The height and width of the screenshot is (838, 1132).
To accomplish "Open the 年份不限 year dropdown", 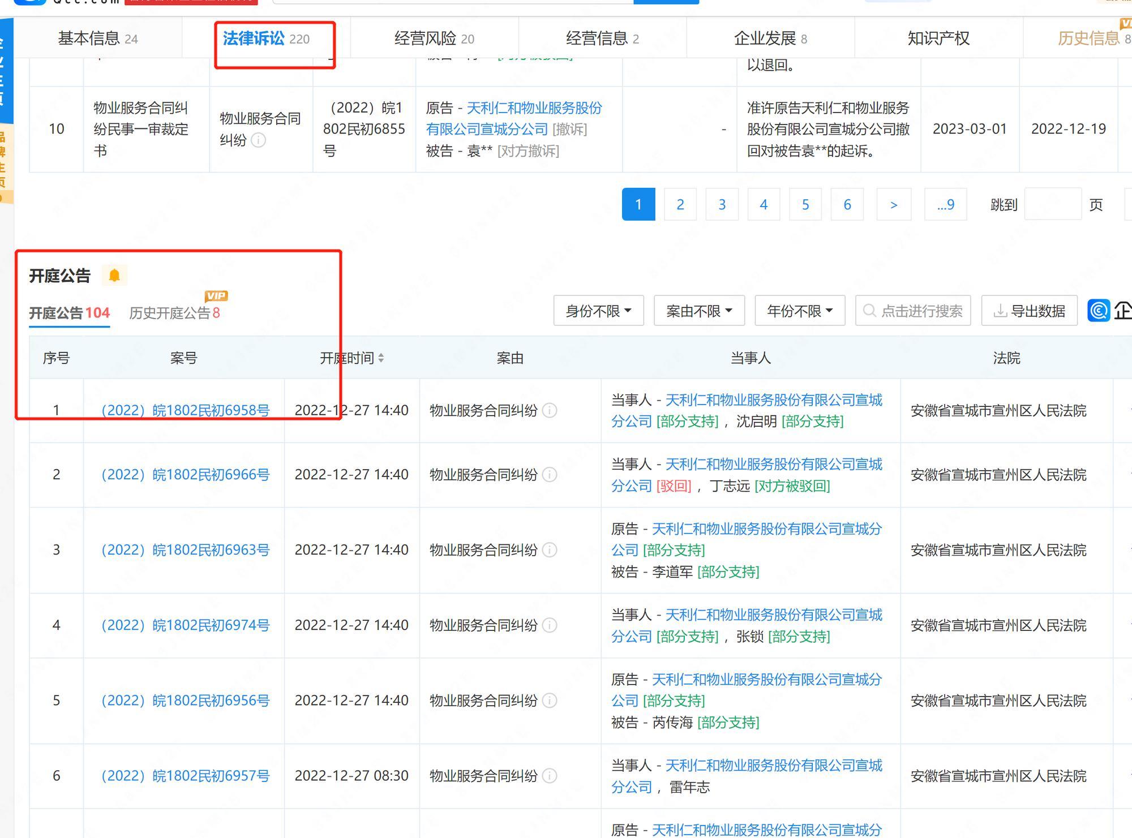I will click(x=799, y=311).
